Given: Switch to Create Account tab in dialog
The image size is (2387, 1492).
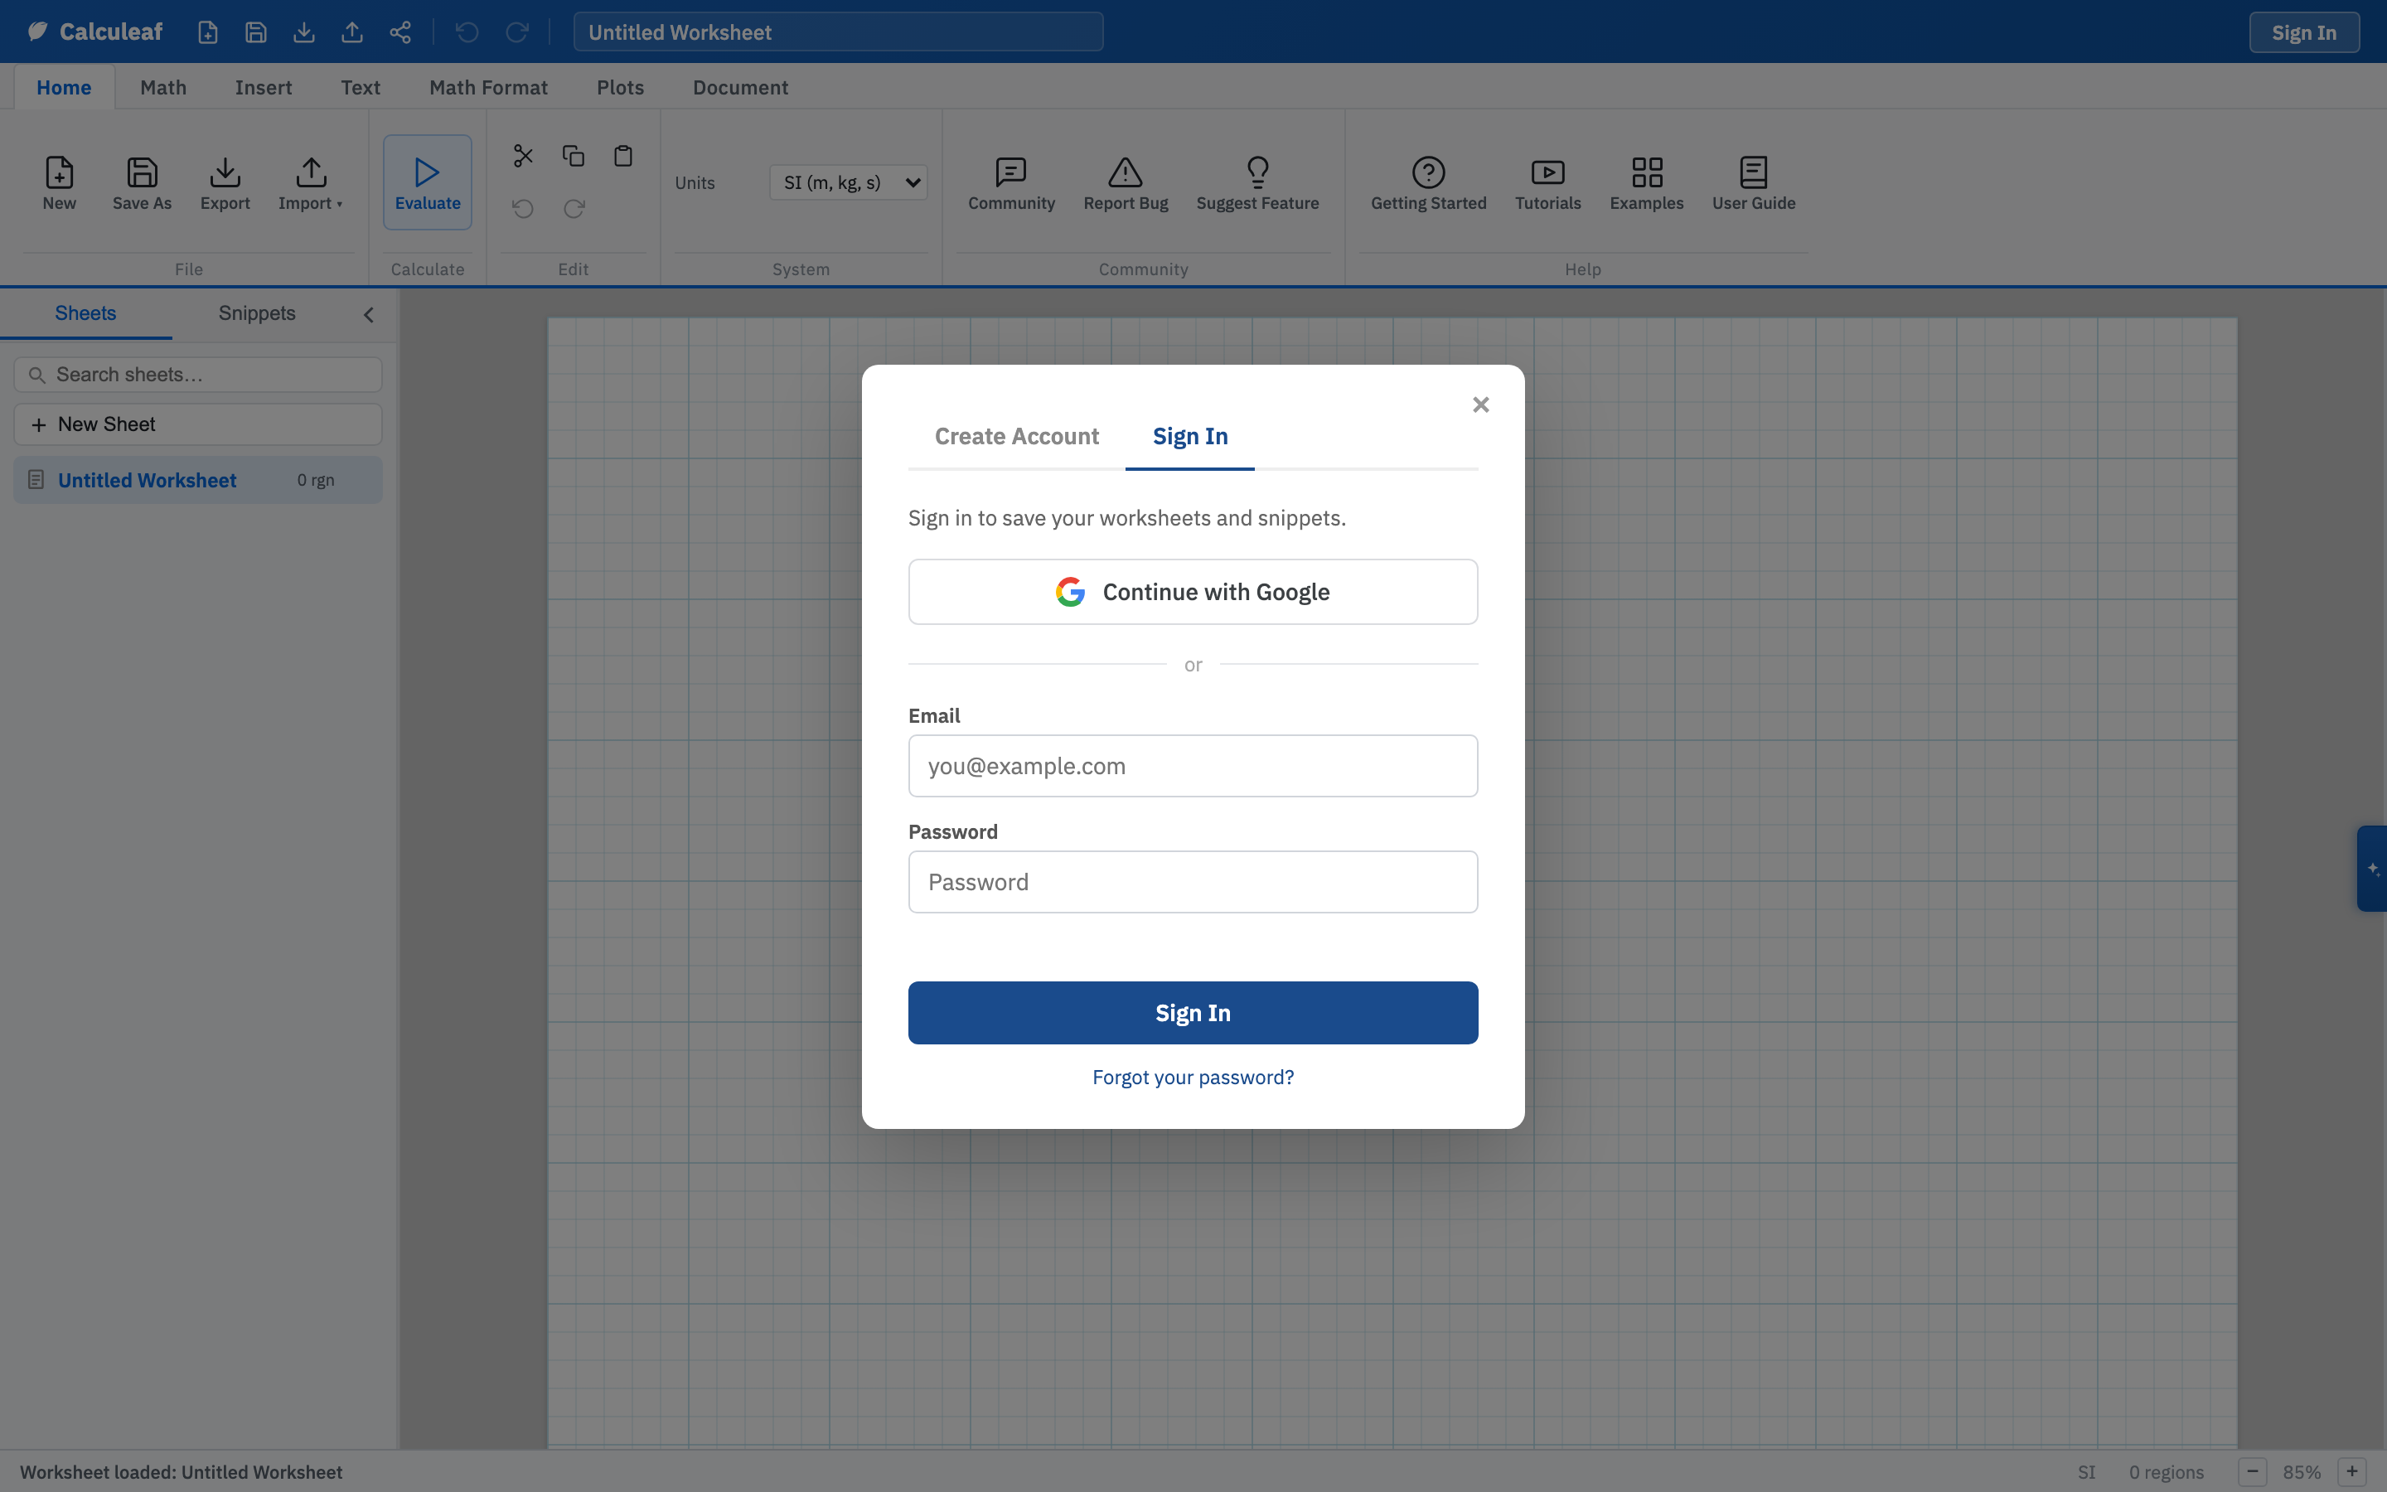Looking at the screenshot, I should (1017, 436).
